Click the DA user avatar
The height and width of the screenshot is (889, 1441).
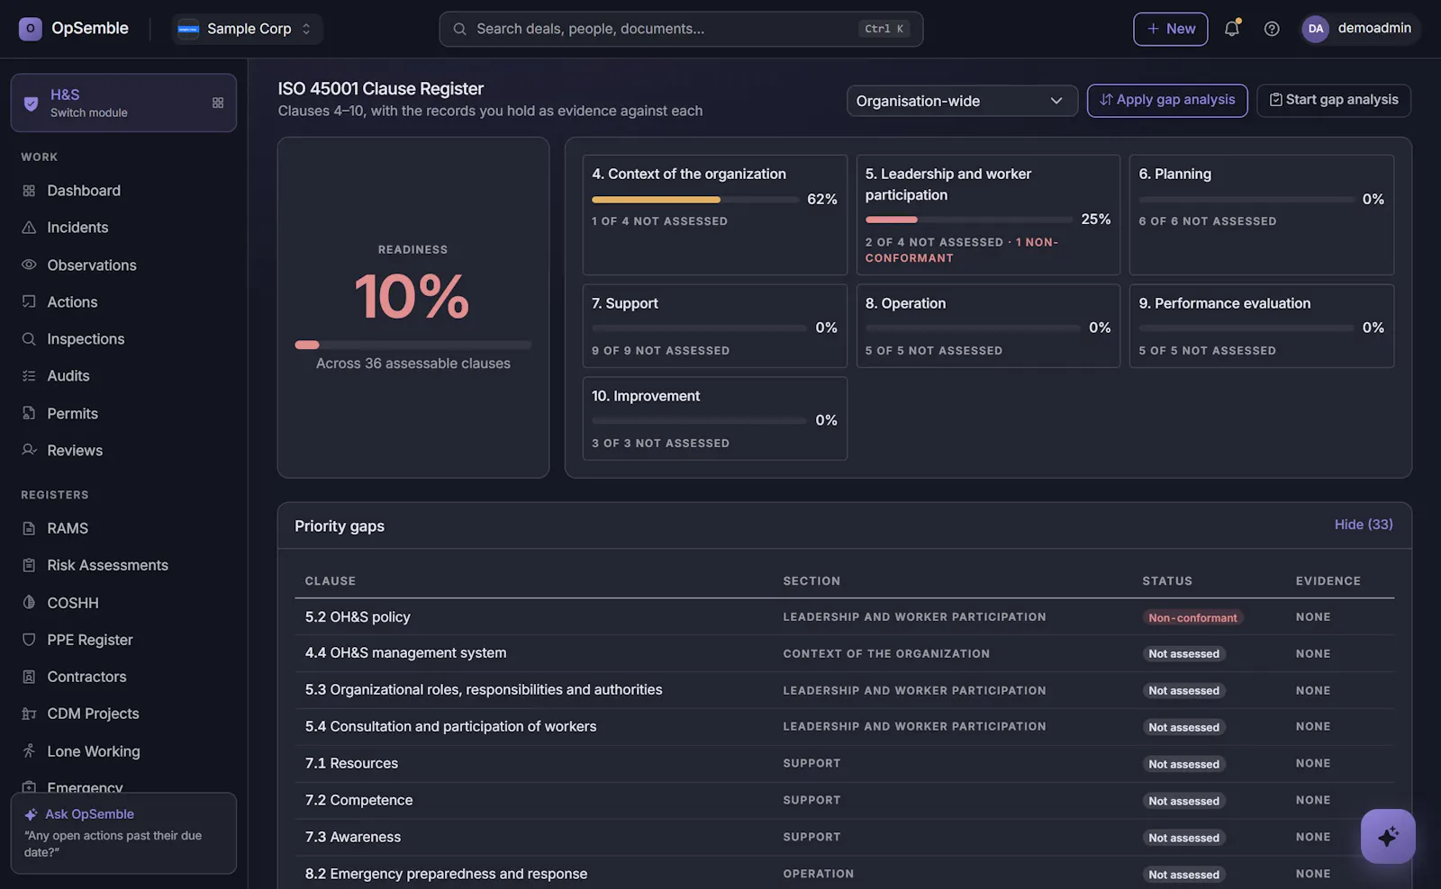pyautogui.click(x=1316, y=29)
